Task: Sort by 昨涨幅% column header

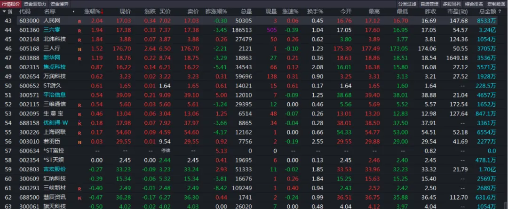Action: coord(216,11)
